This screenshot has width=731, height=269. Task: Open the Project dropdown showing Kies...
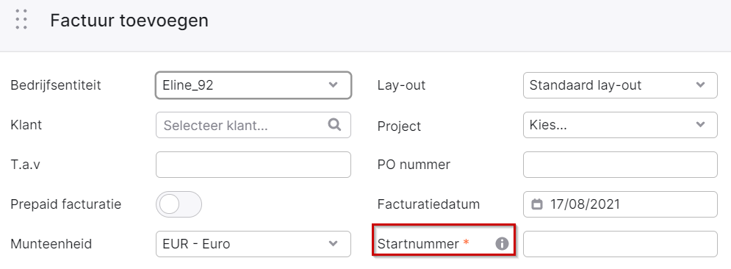(620, 125)
